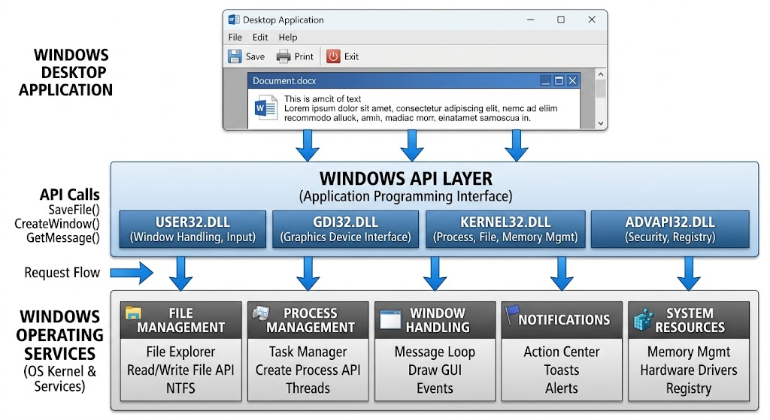Click the Registry entry under System Resources
770x420 pixels.
coord(689,388)
